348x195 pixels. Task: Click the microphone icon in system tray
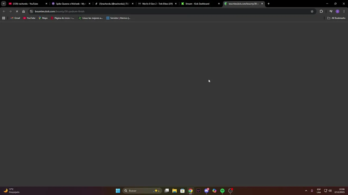point(312,191)
